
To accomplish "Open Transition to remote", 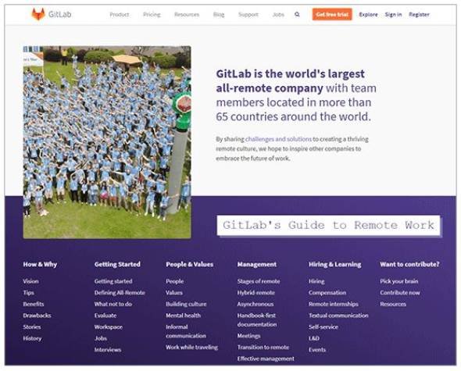I will pos(263,348).
